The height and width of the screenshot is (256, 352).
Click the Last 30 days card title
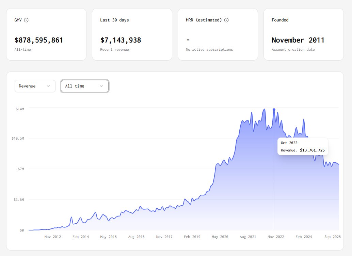point(114,20)
